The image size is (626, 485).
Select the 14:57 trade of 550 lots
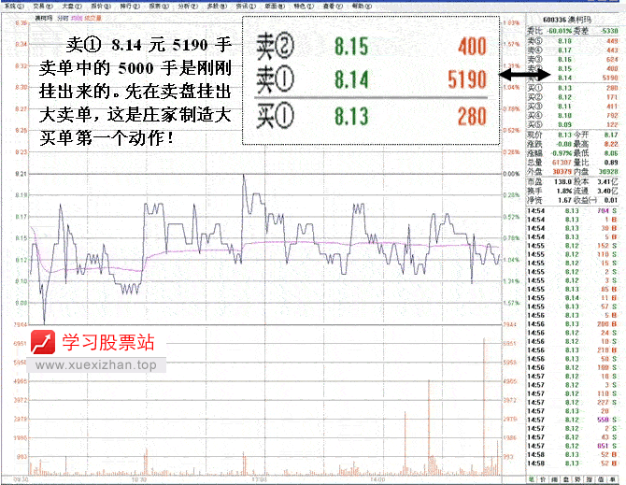tap(573, 420)
